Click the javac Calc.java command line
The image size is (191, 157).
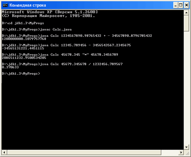click(x=37, y=29)
